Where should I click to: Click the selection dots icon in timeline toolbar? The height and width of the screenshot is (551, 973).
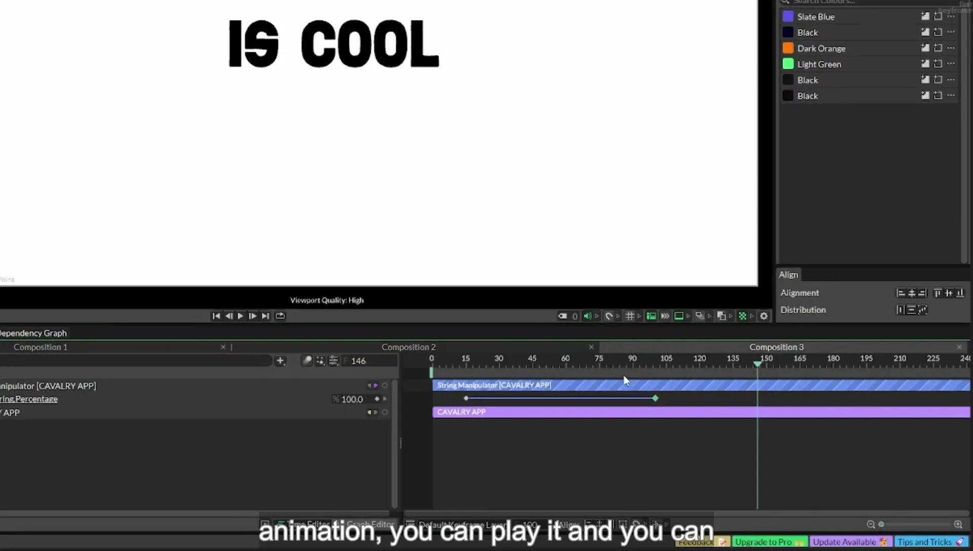click(320, 361)
